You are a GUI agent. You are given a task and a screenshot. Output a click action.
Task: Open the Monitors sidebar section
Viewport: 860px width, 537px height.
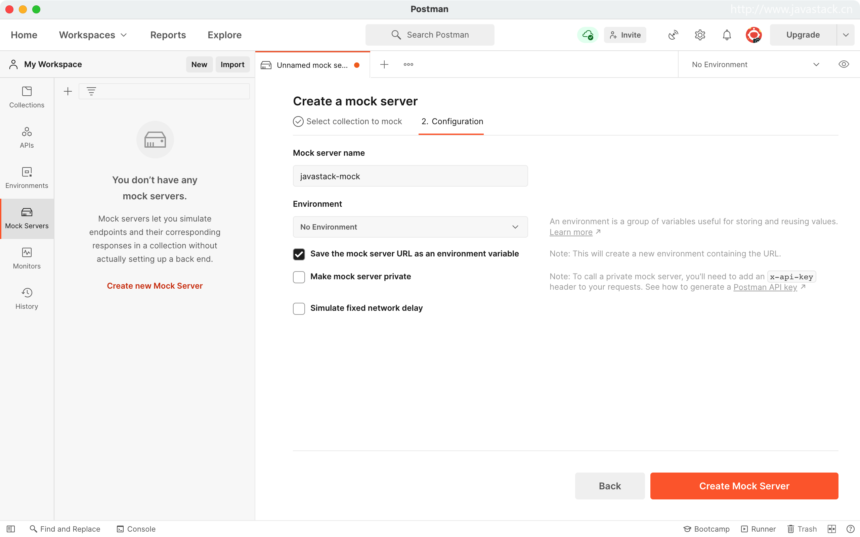tap(27, 258)
